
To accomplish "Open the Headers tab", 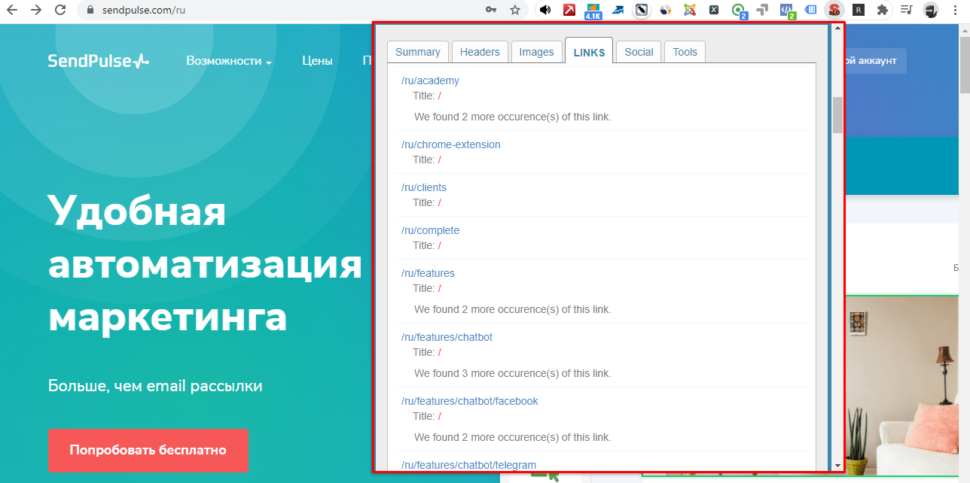I will click(x=480, y=52).
